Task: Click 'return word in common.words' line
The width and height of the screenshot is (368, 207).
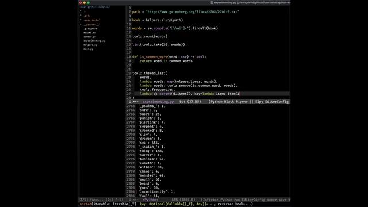Action: point(166,61)
